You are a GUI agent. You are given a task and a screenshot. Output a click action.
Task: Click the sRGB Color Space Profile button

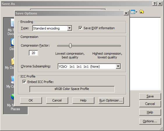click(72, 89)
